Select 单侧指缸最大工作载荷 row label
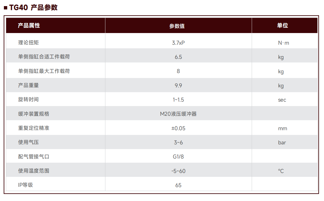Screen dimensions: 324x201 coord(44,71)
